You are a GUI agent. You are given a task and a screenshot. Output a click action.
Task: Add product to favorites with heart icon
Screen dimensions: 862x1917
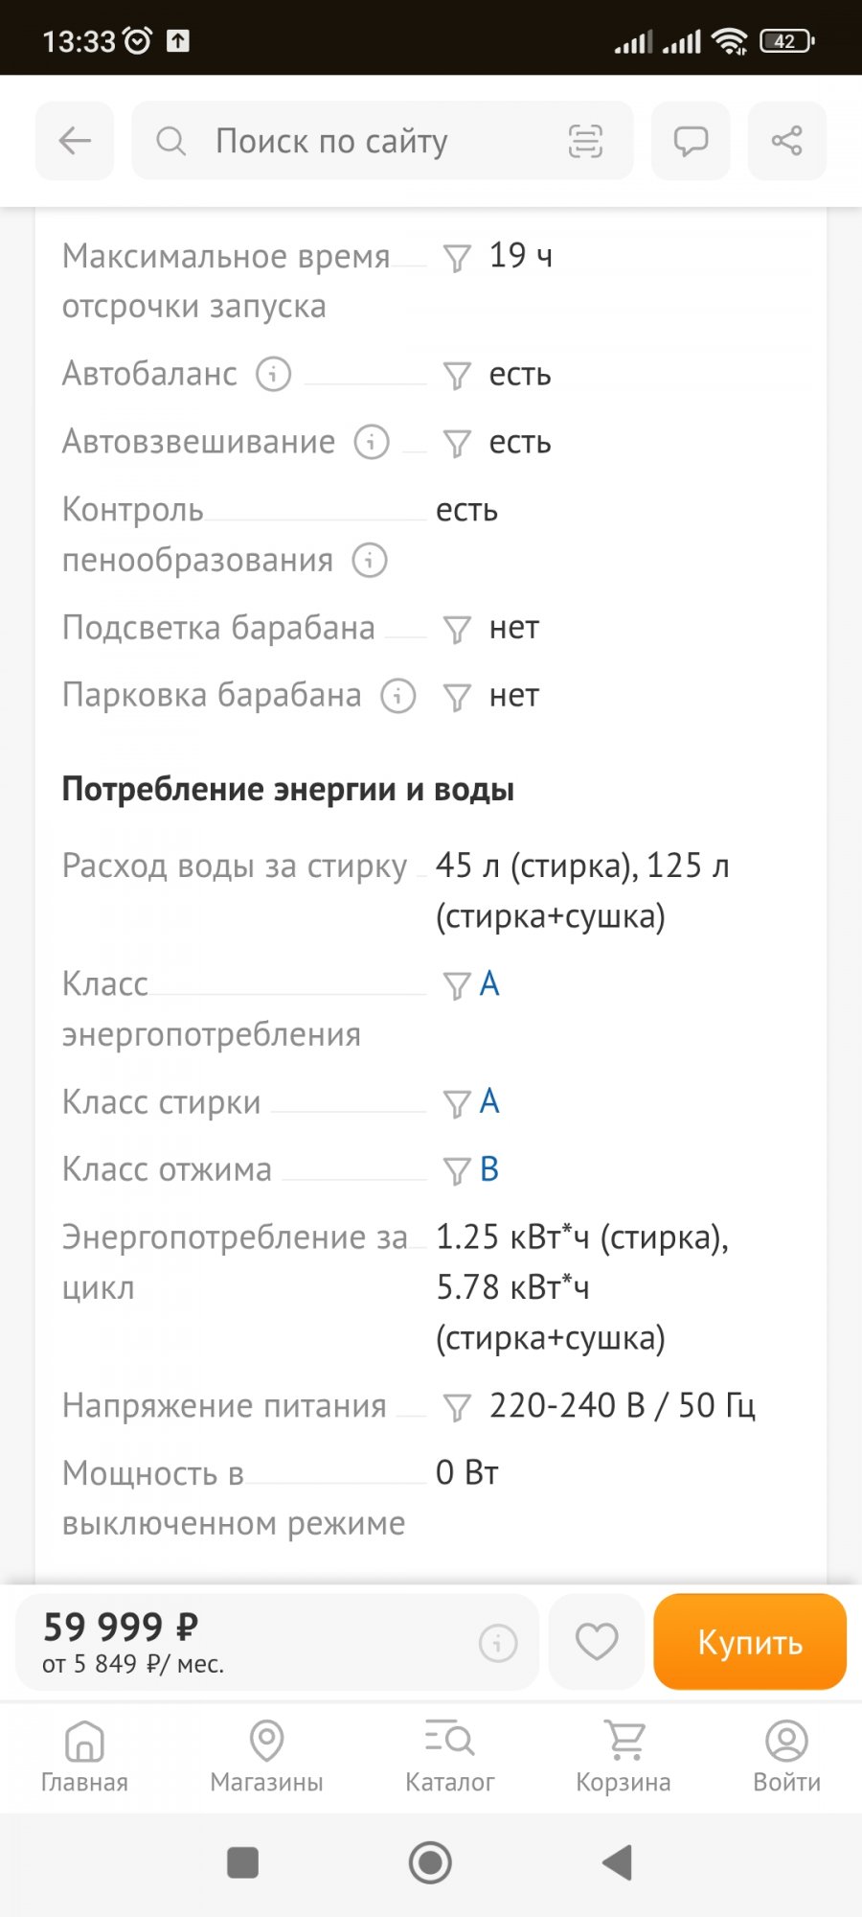[x=596, y=1642]
